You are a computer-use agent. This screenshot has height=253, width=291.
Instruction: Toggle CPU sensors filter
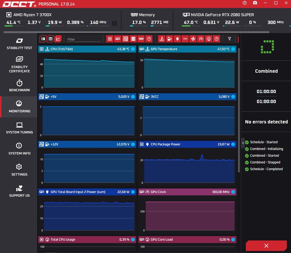click(110, 39)
